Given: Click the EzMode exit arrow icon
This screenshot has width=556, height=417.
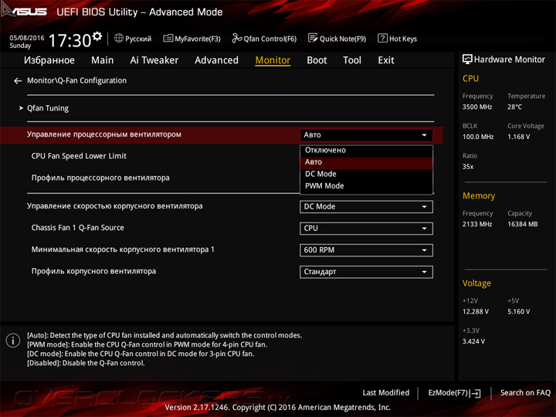Looking at the screenshot, I should tap(476, 393).
